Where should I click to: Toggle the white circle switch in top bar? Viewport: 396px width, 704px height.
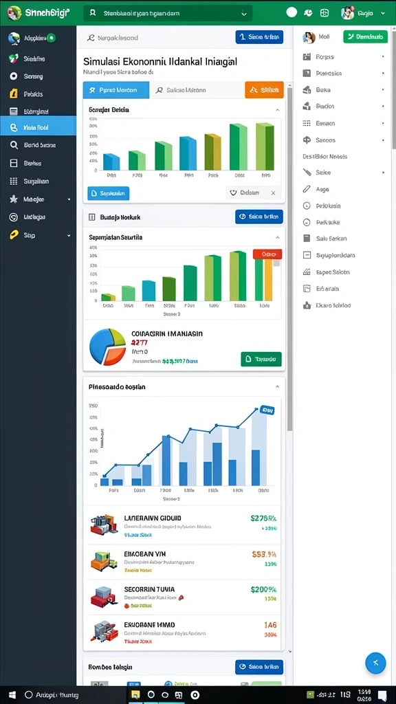click(x=291, y=12)
